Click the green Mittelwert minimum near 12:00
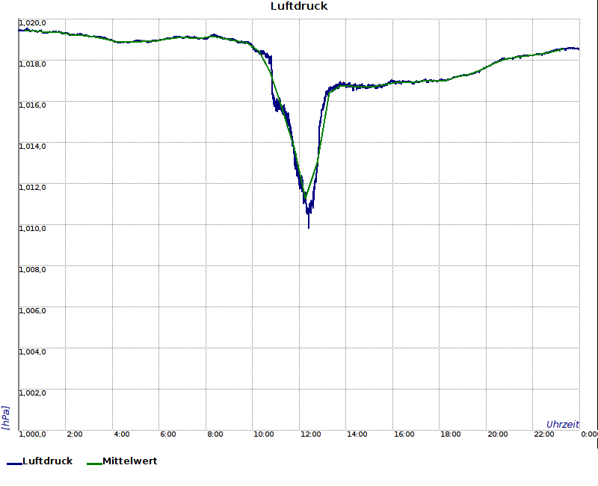This screenshot has width=598, height=486. pos(305,197)
